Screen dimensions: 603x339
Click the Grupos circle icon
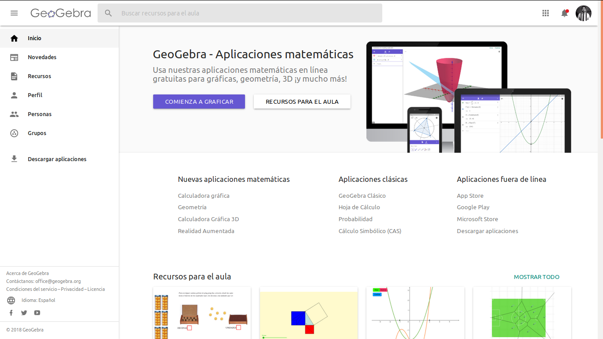coord(14,133)
